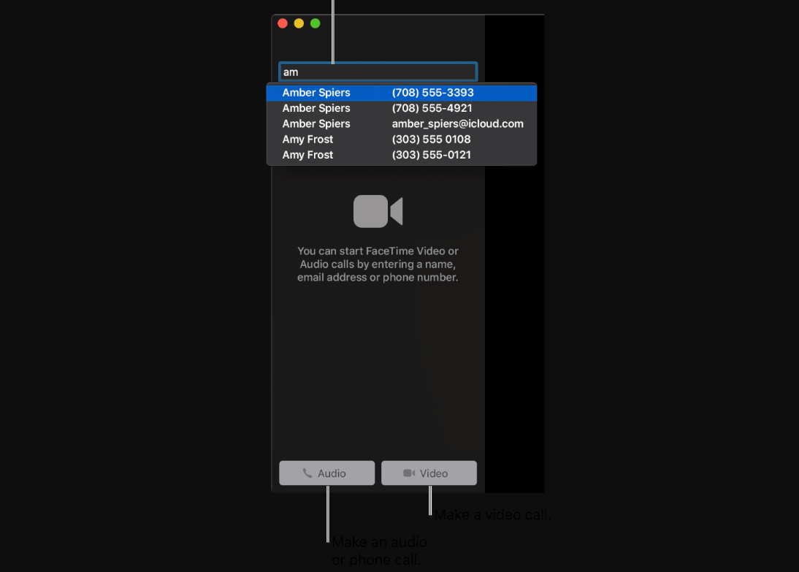This screenshot has width=799, height=572.
Task: Click the large video camera placeholder icon
Action: point(378,212)
